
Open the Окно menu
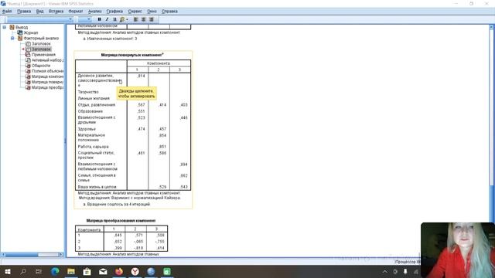152,11
